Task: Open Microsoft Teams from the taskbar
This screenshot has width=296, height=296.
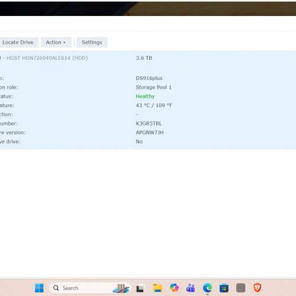Action: [x=191, y=288]
